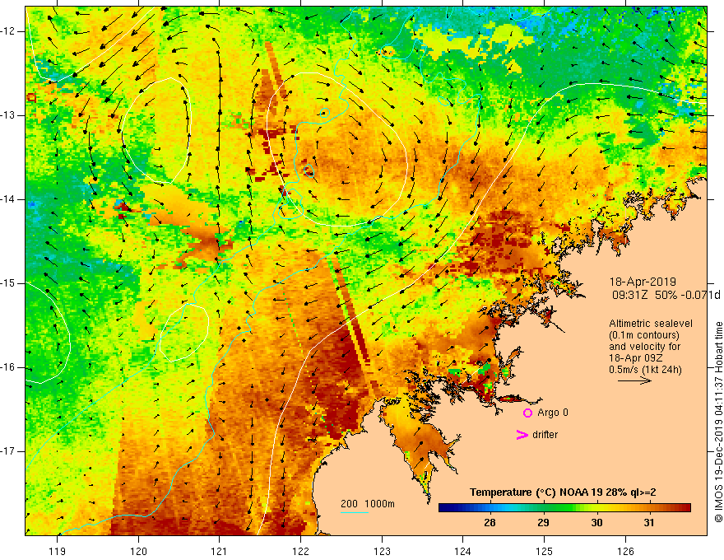The image size is (724, 560).
Task: Click the 126 longitude axis label
Action: (625, 551)
